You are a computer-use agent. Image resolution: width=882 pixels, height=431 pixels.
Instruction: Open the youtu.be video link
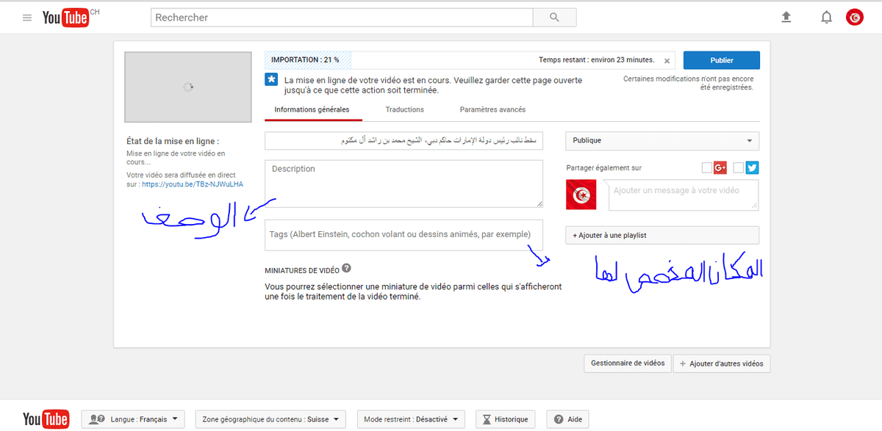[x=192, y=184]
